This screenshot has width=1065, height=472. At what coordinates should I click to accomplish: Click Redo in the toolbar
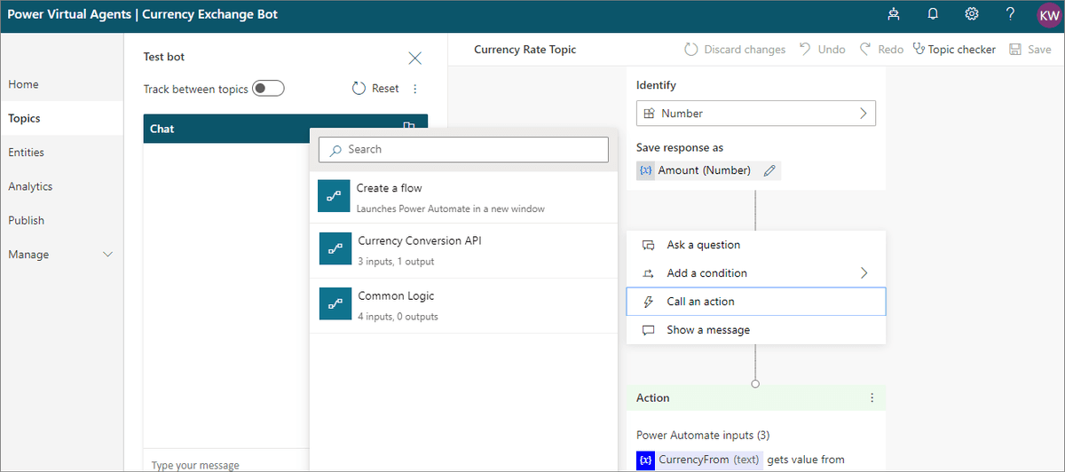coord(880,50)
